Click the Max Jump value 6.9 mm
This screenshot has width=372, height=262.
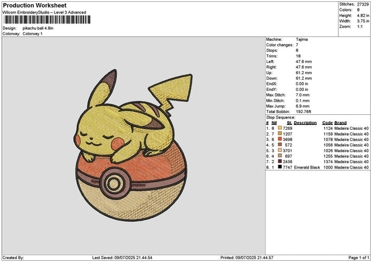click(303, 106)
